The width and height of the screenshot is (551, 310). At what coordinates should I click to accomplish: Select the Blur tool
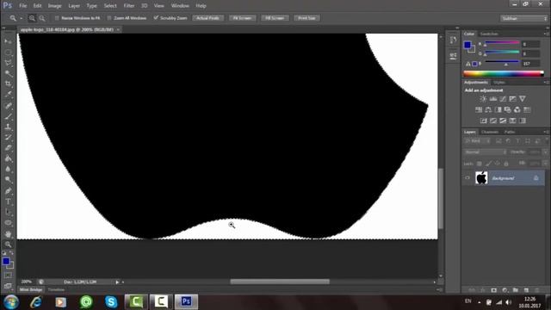pyautogui.click(x=8, y=169)
